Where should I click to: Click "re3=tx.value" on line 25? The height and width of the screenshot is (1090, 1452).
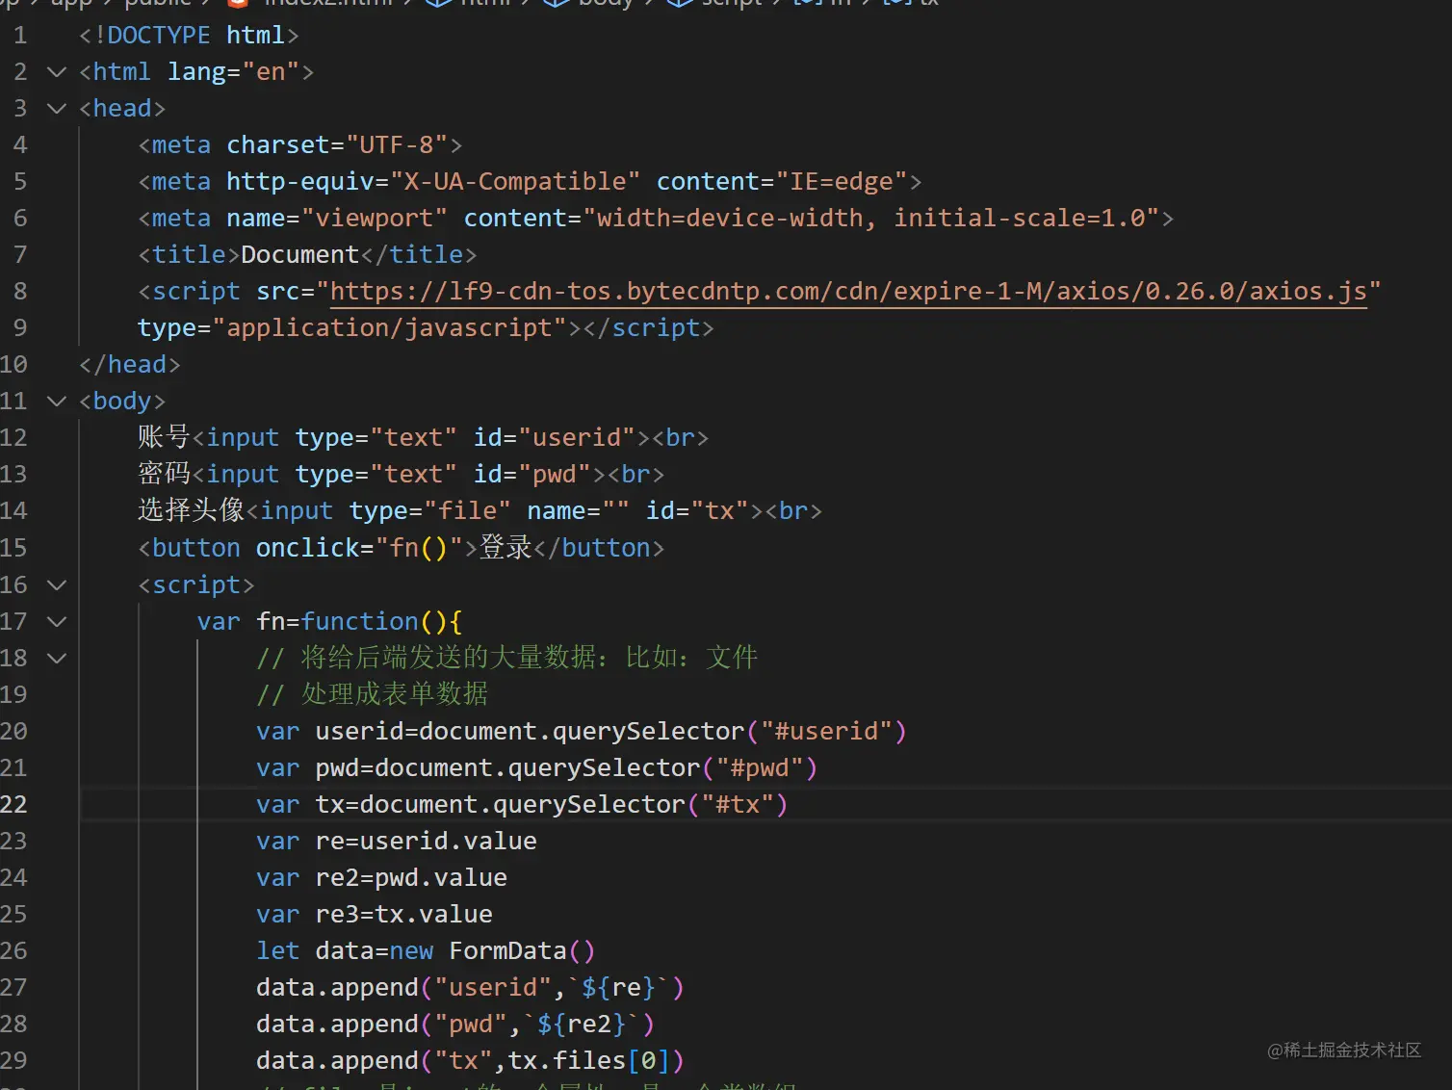click(x=403, y=915)
